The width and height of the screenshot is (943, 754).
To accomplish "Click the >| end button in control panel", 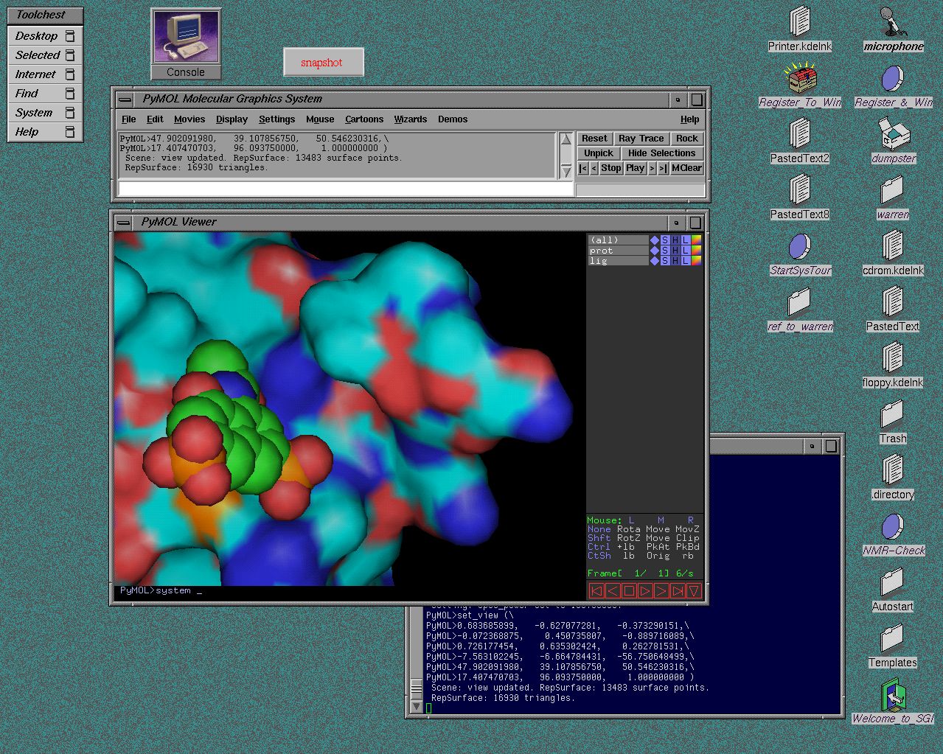I will 663,168.
